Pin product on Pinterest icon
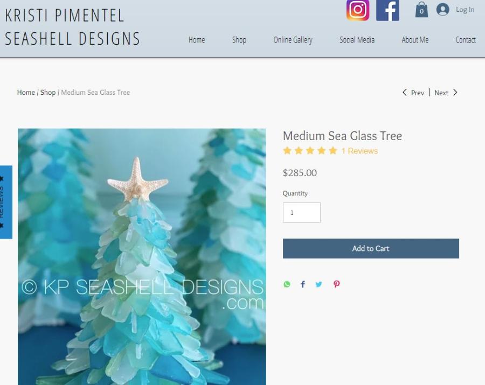This screenshot has height=385, width=485. 336,284
